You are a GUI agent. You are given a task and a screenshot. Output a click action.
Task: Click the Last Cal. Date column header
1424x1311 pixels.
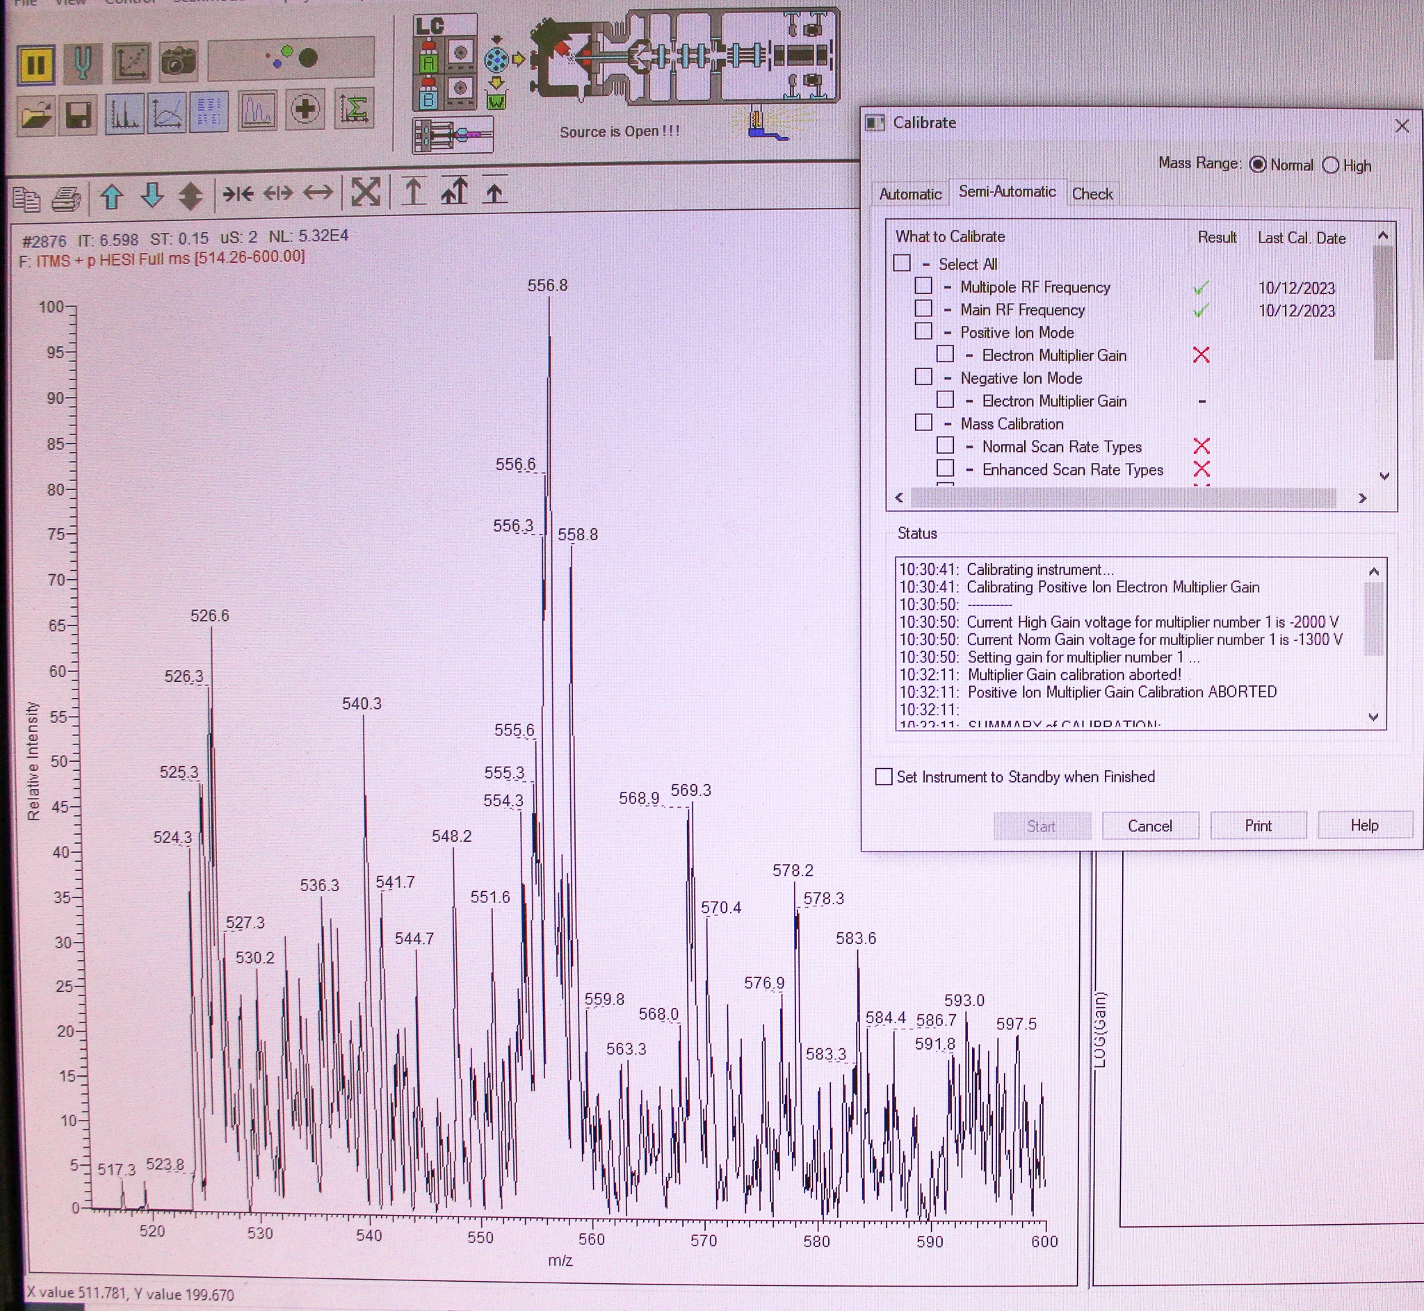coord(1301,238)
